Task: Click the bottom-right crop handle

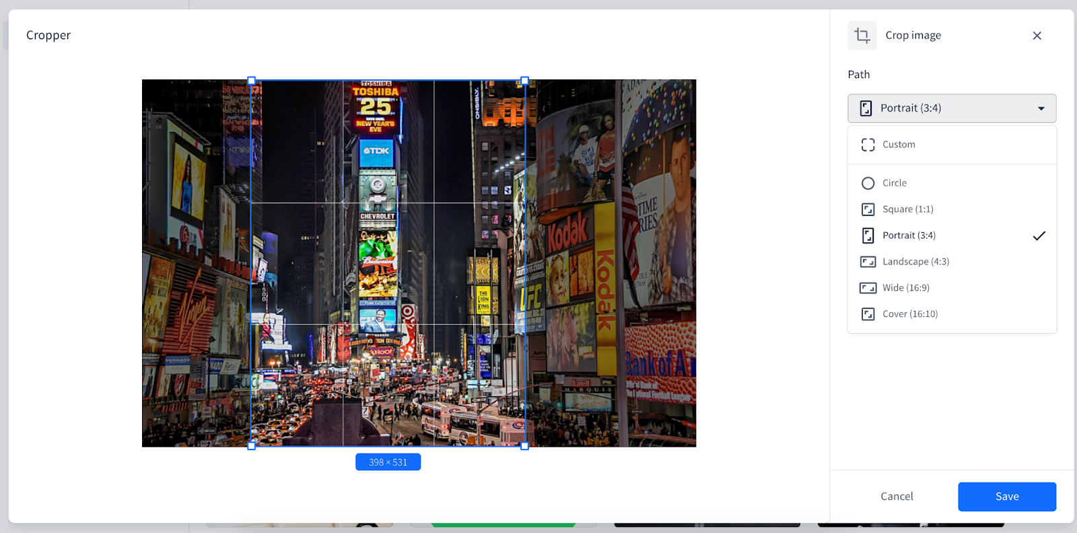Action: (525, 446)
